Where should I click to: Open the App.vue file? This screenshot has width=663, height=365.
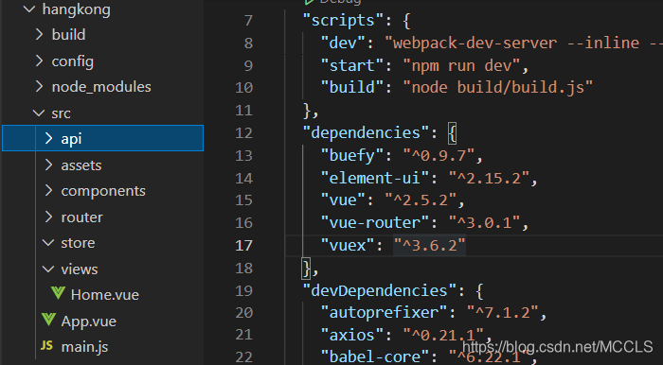[x=89, y=322]
